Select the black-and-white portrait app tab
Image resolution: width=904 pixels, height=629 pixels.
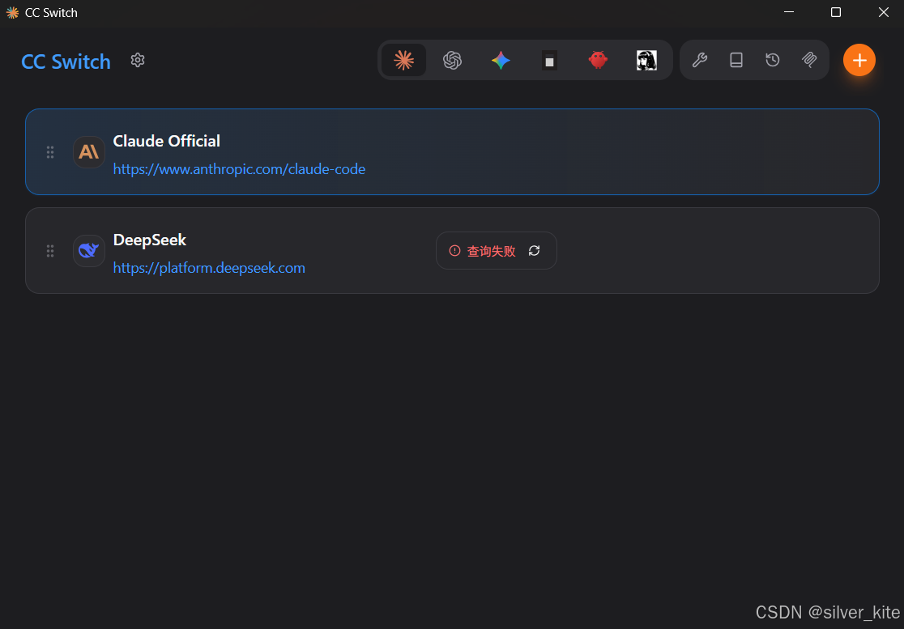point(646,60)
